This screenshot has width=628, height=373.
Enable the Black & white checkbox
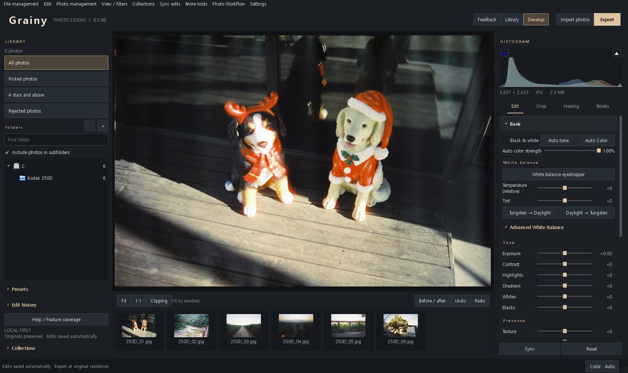(505, 140)
